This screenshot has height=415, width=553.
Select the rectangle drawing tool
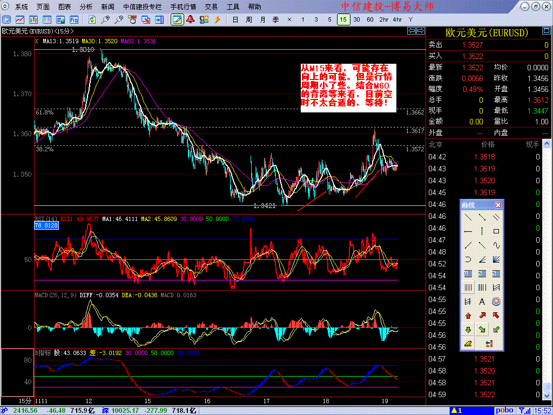[496, 231]
